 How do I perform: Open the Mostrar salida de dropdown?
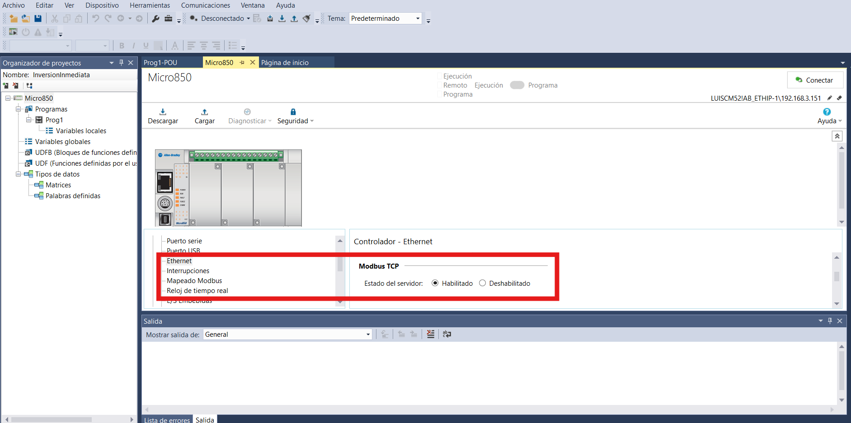(x=287, y=335)
